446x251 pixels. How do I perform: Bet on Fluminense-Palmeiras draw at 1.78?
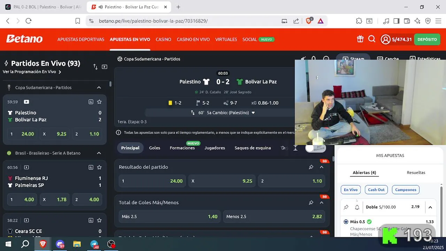tap(55, 199)
